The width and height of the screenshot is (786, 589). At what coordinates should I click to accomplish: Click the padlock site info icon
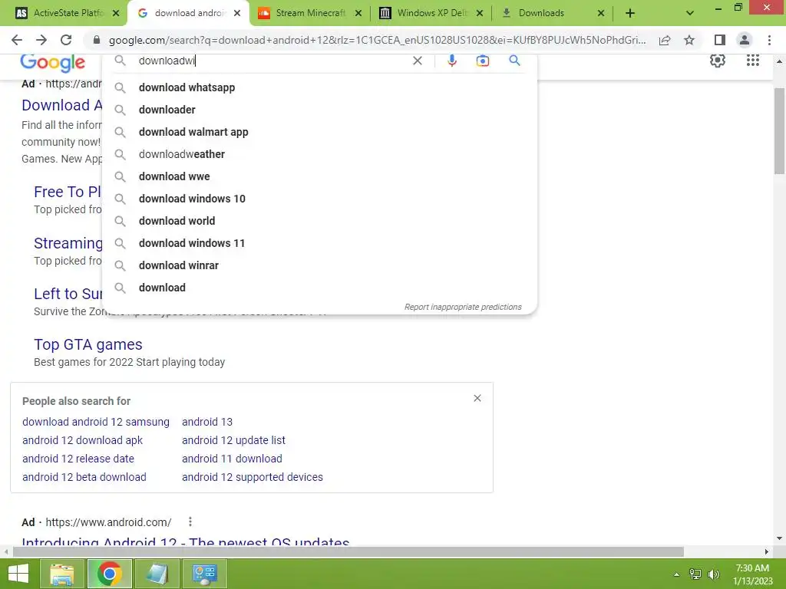97,40
